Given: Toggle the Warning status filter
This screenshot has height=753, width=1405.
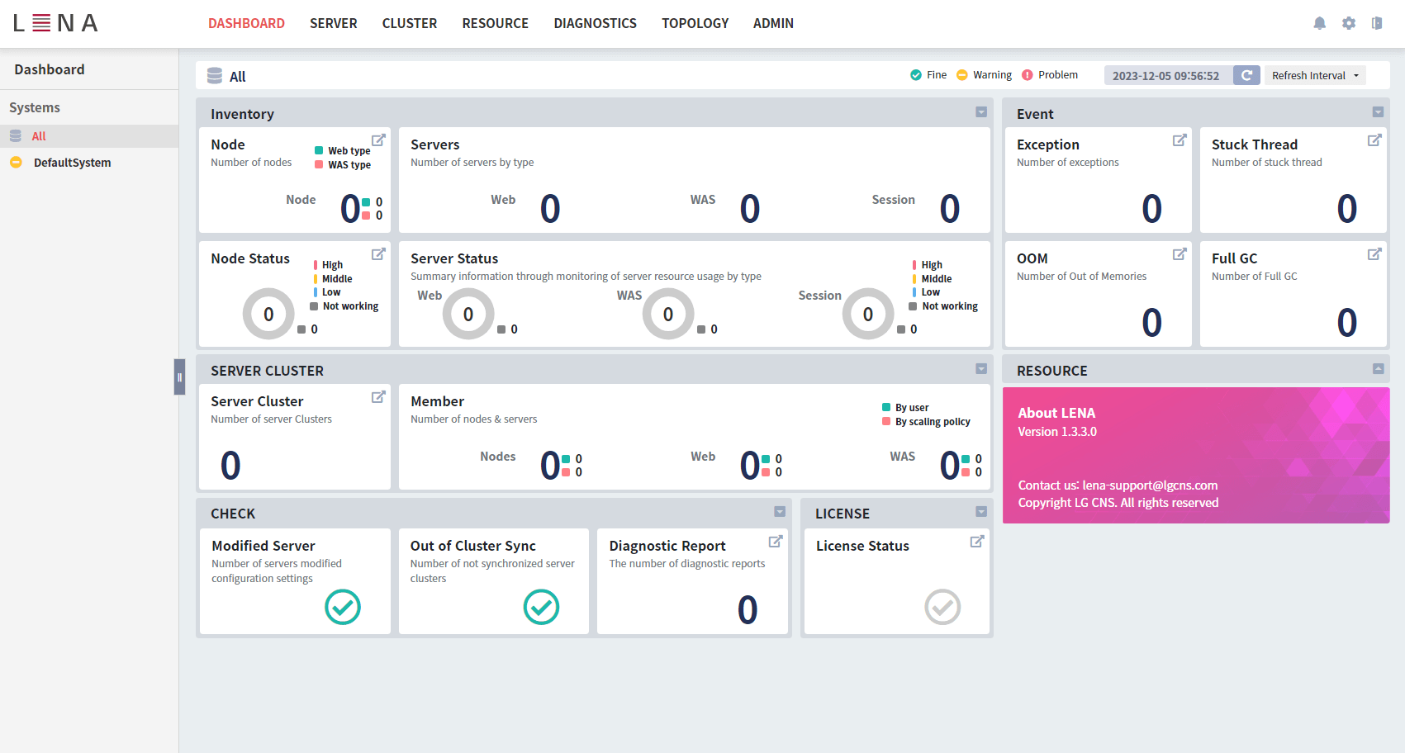Looking at the screenshot, I should coord(984,74).
